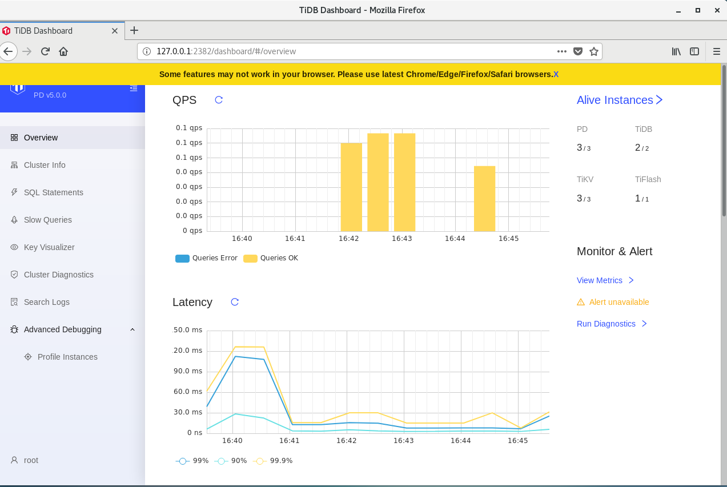The image size is (727, 487).
Task: Click the Firefox home icon
Action: [x=63, y=51]
